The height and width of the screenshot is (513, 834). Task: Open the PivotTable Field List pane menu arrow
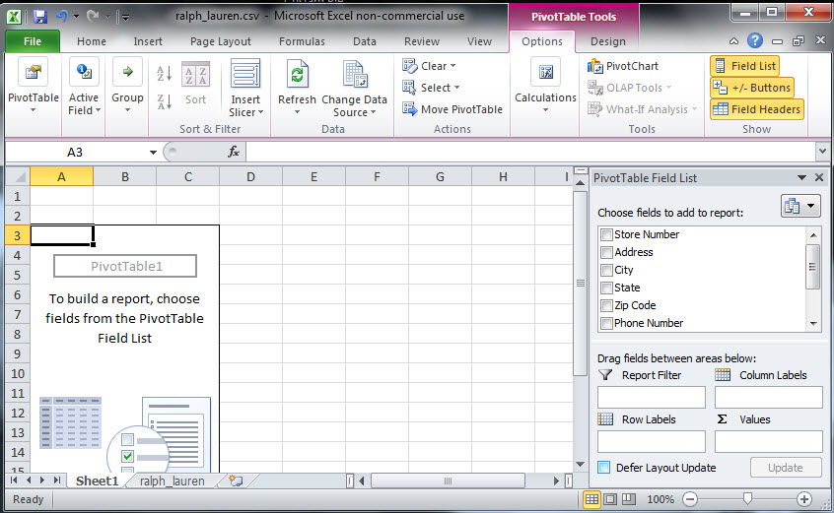pos(801,178)
